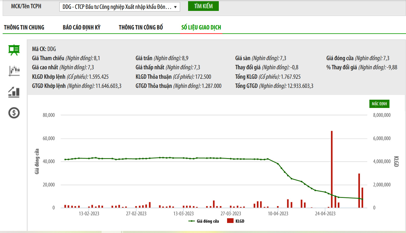This screenshot has width=406, height=233.
Task: Click the last red volume bar on the right
Action: coord(362,198)
